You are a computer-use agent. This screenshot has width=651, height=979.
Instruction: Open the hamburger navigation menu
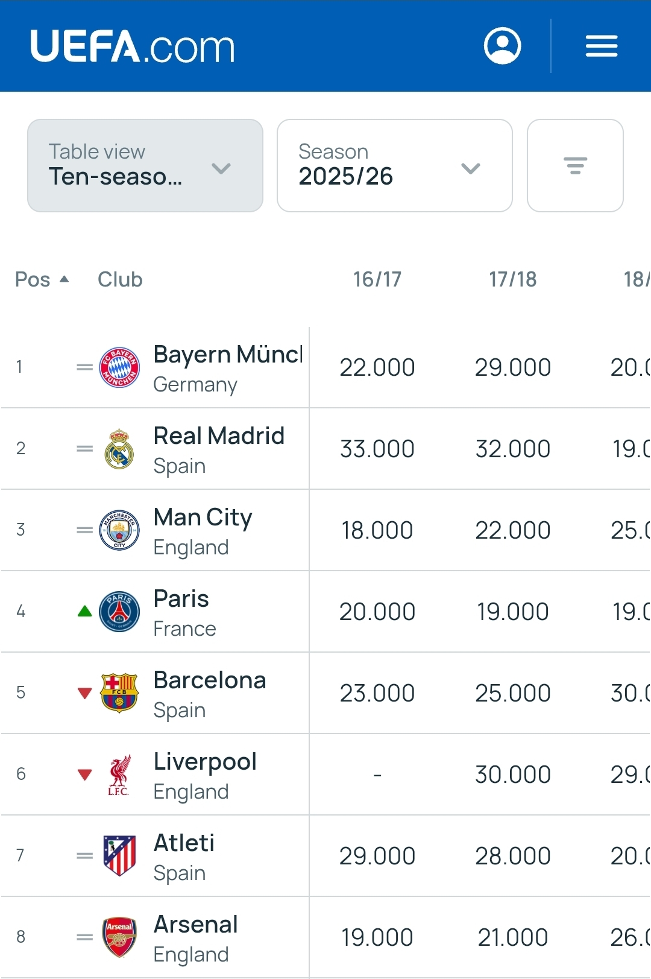601,46
